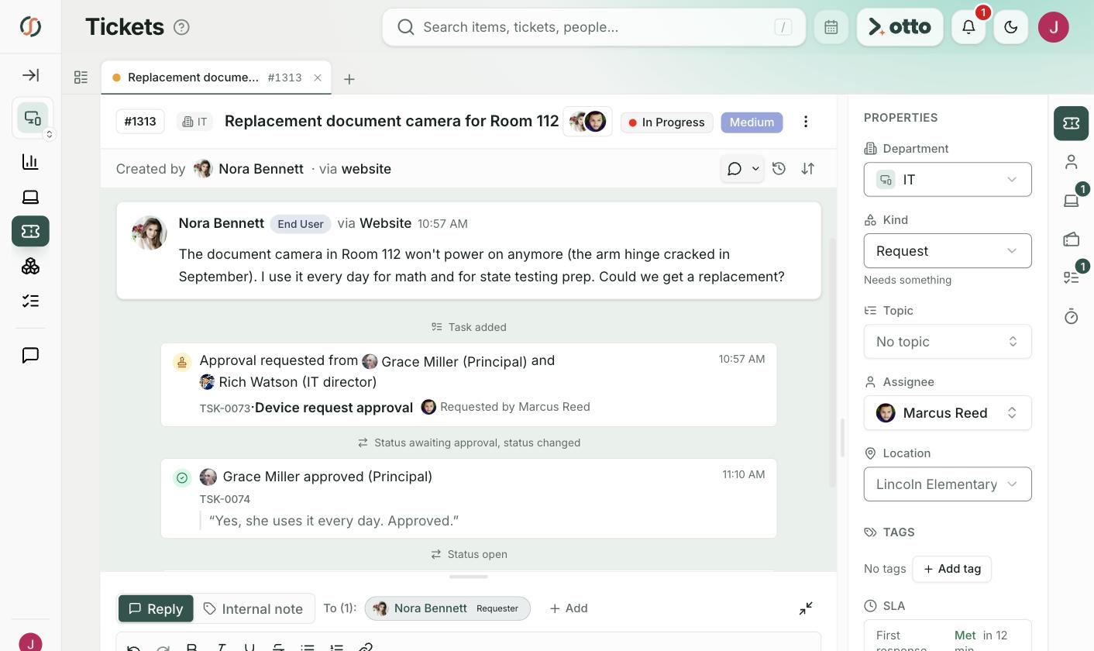Open the Tickets help question mark

point(181,27)
